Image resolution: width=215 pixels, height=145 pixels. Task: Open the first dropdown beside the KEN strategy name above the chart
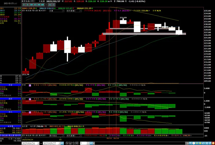tap(57, 11)
